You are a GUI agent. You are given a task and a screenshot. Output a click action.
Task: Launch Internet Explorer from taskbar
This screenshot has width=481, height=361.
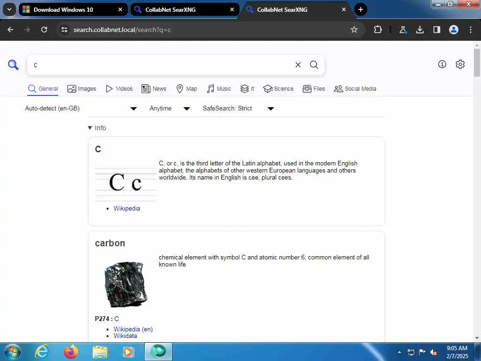point(42,352)
